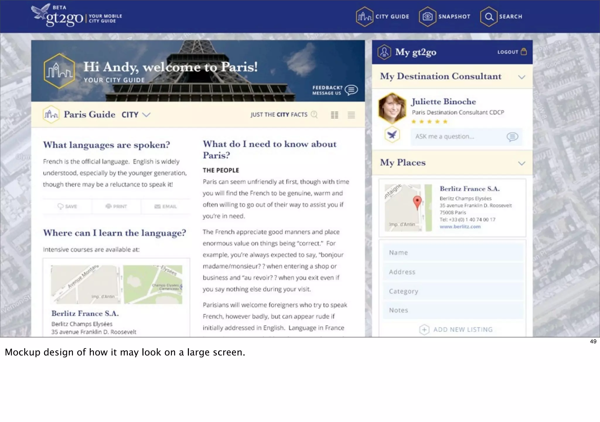This screenshot has height=422, width=600.
Task: Click the Logout lock icon
Action: click(x=524, y=52)
